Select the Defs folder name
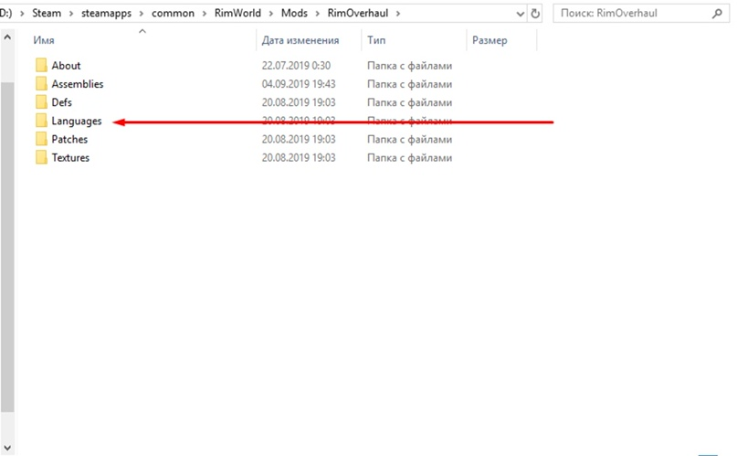This screenshot has width=737, height=456. tap(61, 102)
